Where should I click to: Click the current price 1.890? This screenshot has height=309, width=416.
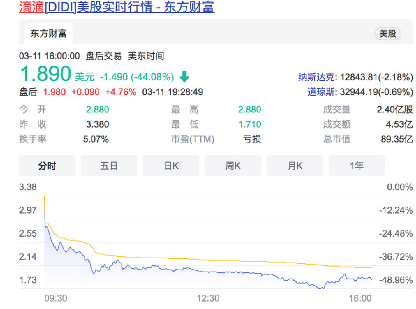45,74
